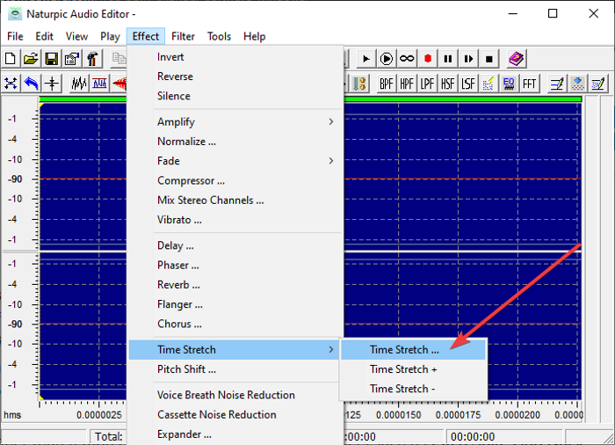
Task: Open the tools icon with hammer figure
Action: click(x=92, y=59)
